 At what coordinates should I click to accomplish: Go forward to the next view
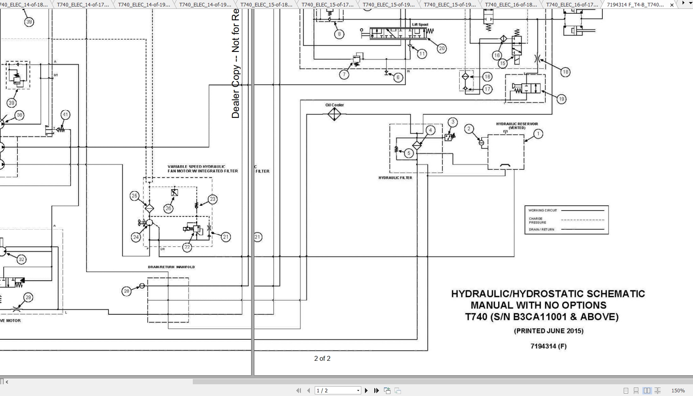coord(397,390)
